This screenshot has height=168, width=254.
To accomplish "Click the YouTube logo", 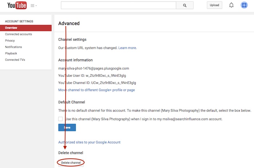I will (x=16, y=5).
